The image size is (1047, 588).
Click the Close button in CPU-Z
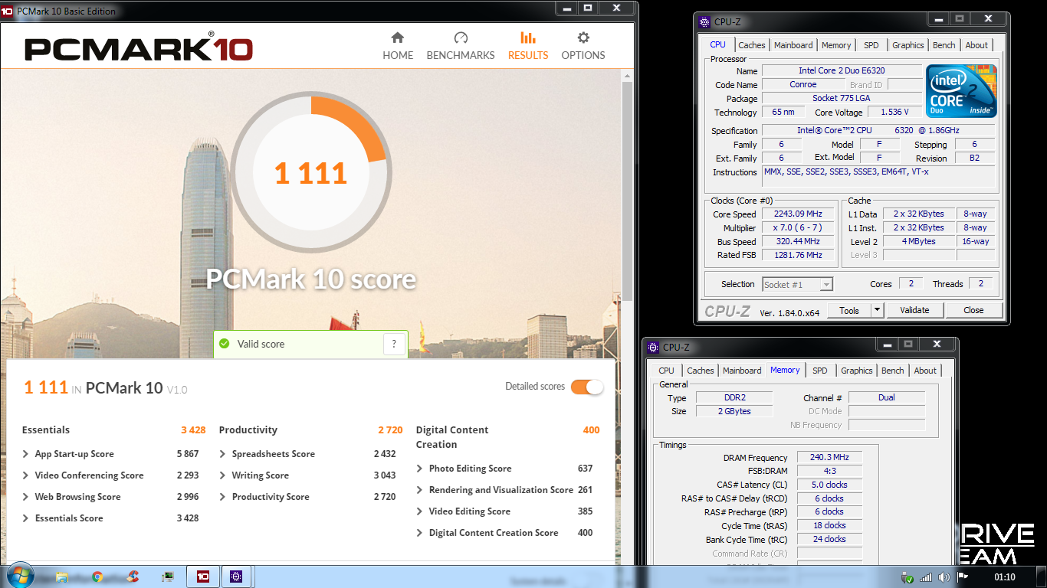coord(973,310)
